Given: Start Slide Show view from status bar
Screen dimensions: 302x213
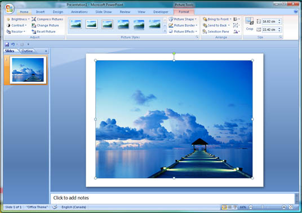Looking at the screenshot, I should click(x=235, y=207).
